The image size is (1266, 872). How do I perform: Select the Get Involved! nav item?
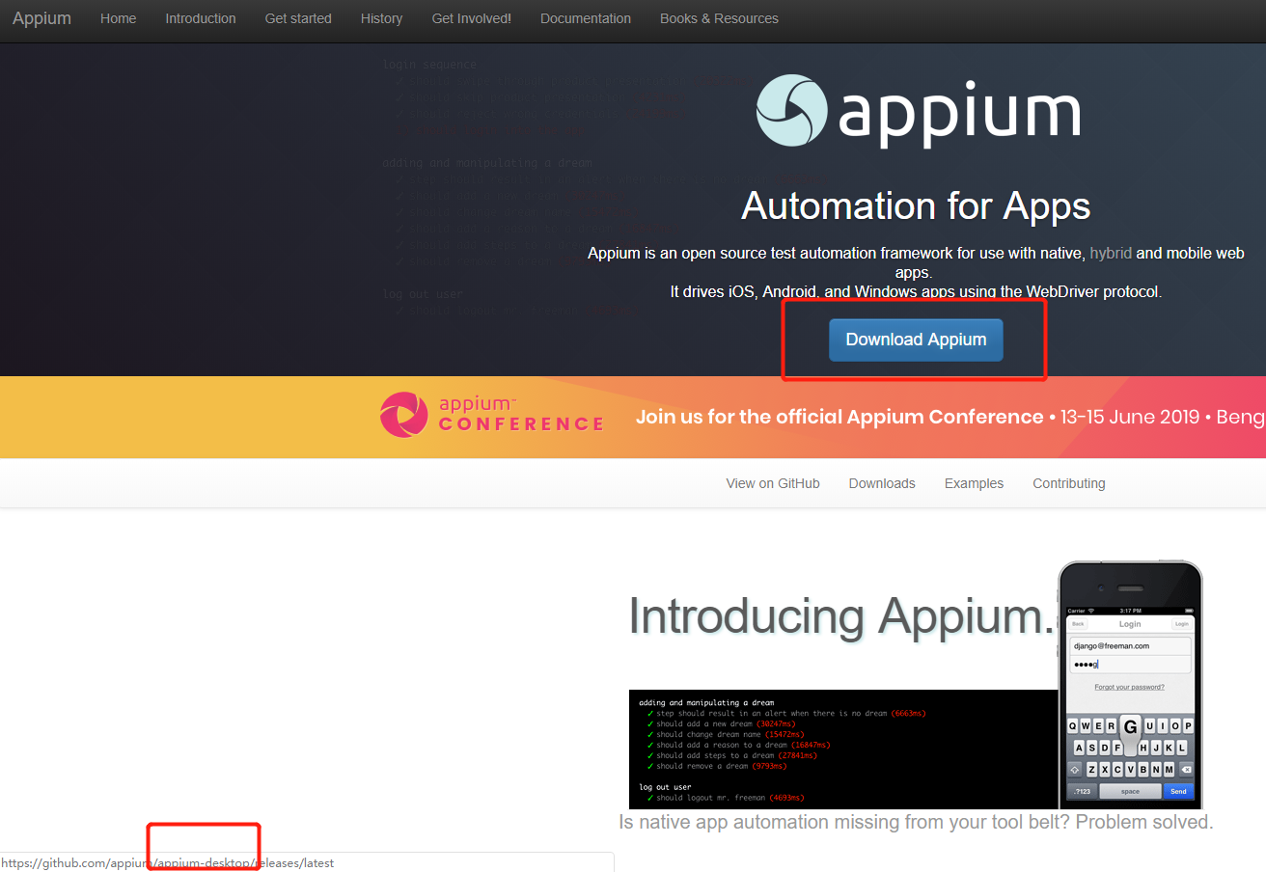472,18
